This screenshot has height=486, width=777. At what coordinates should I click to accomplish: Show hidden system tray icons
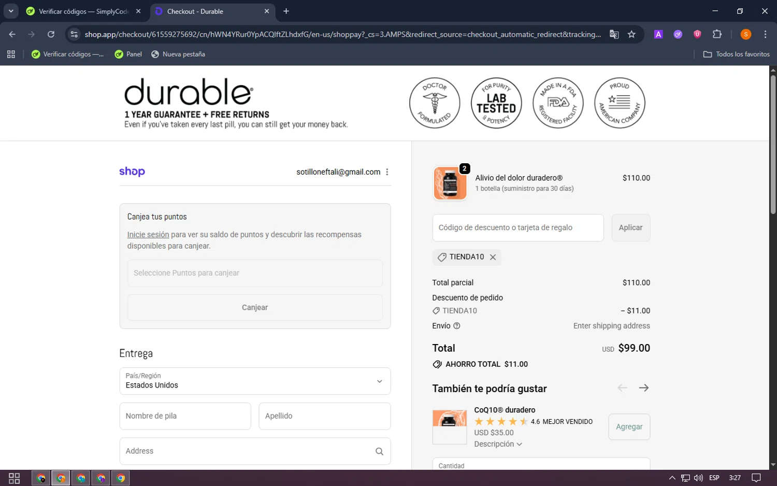(672, 478)
